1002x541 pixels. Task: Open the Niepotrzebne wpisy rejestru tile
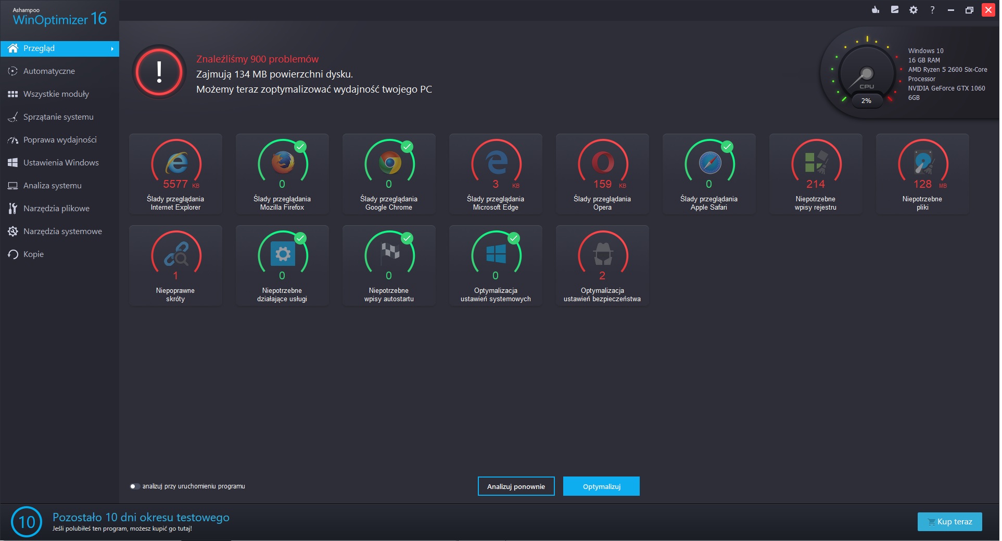pyautogui.click(x=816, y=174)
